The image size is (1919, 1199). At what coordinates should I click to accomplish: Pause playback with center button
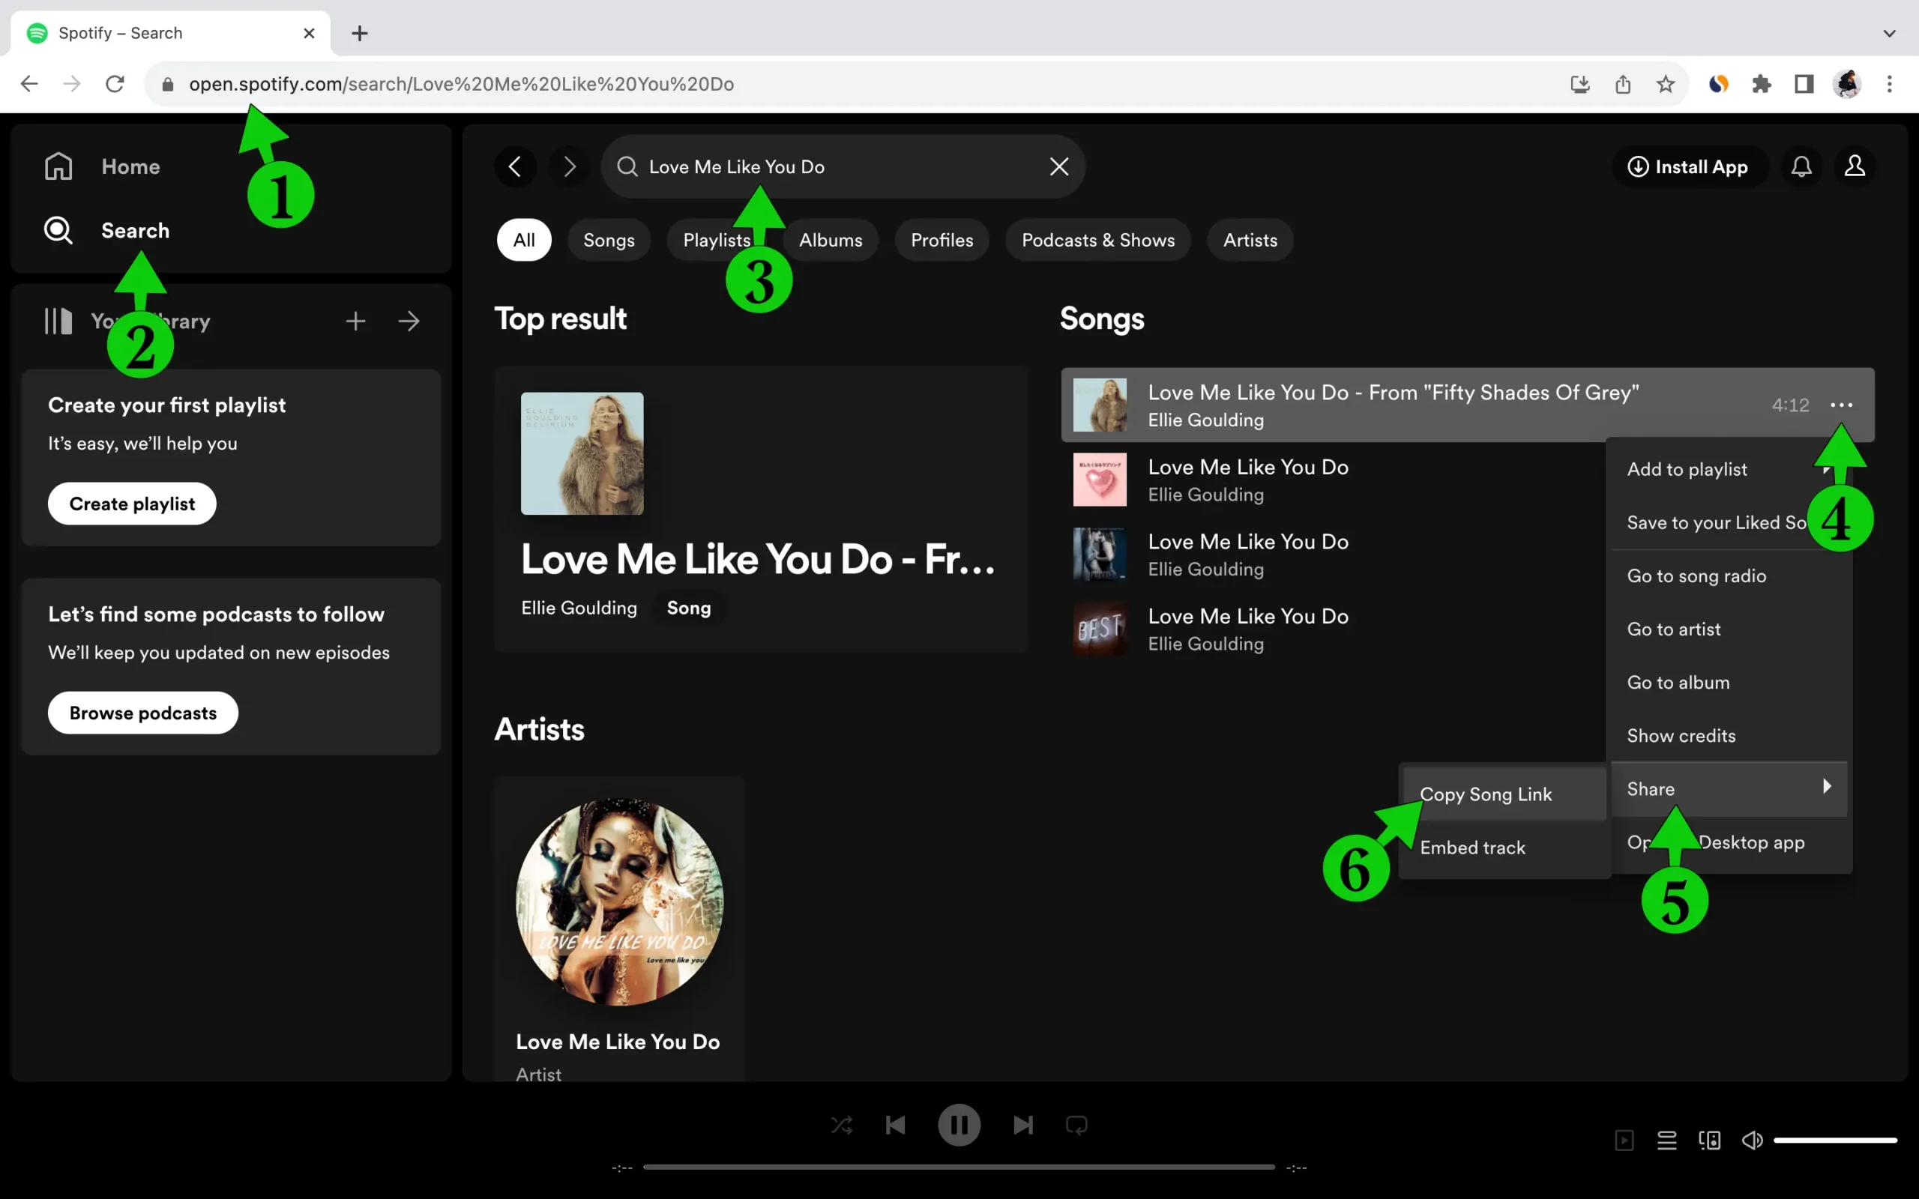[959, 1126]
